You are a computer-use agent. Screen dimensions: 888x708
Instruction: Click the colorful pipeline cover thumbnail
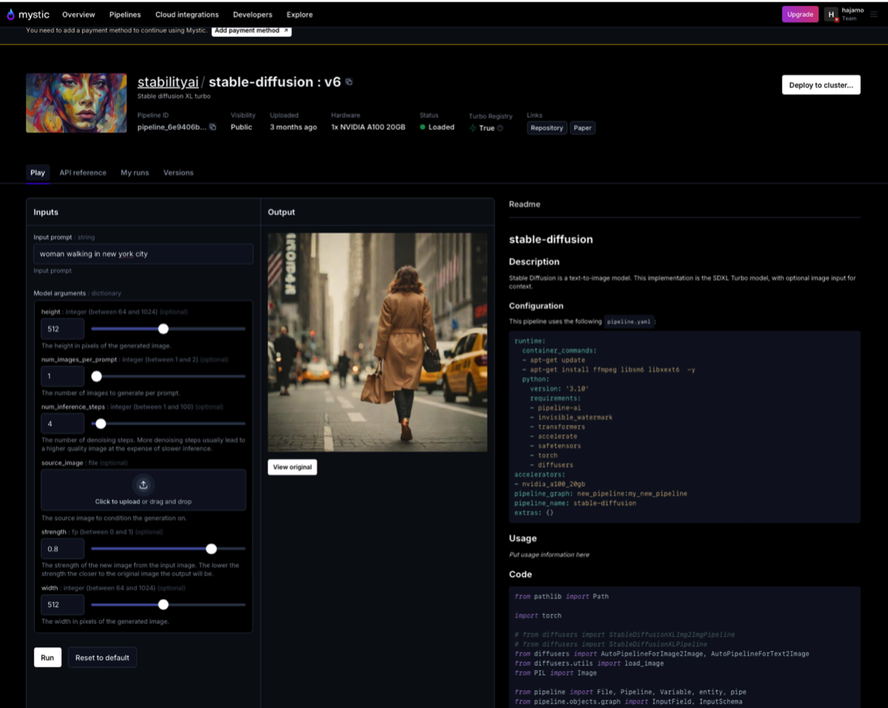[76, 103]
